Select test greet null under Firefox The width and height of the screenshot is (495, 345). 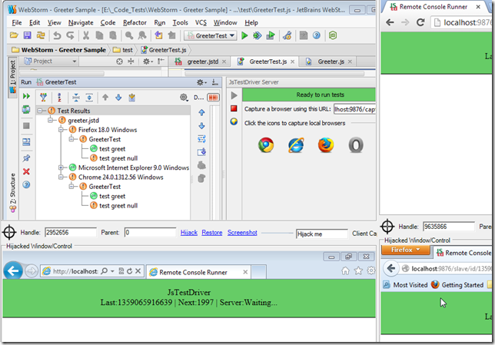[118, 158]
